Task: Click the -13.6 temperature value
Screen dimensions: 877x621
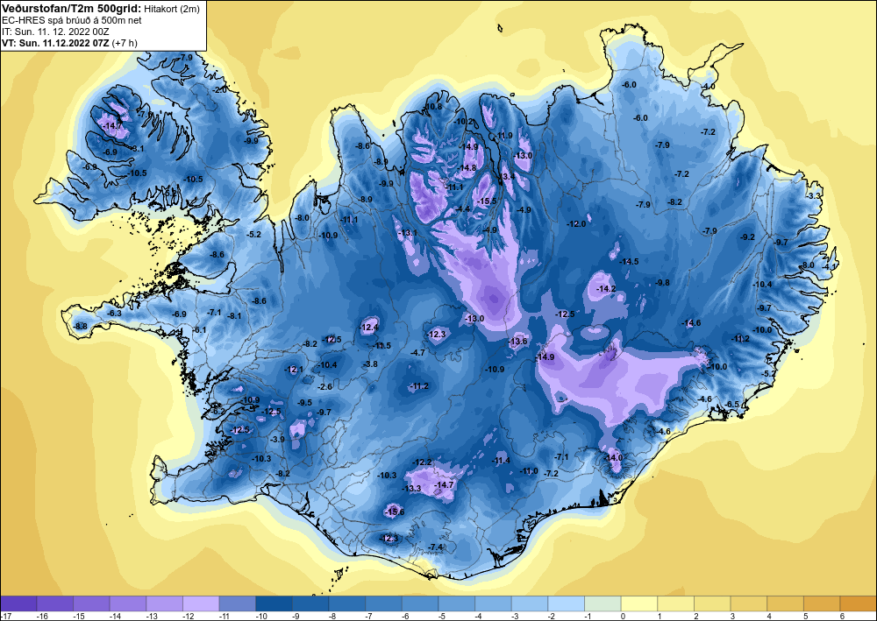Action: [518, 342]
